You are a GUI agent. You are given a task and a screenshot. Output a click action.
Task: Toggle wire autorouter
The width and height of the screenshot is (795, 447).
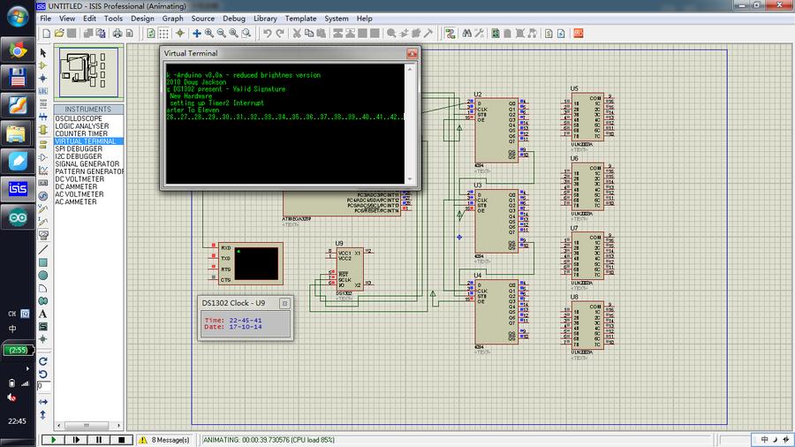click(450, 34)
